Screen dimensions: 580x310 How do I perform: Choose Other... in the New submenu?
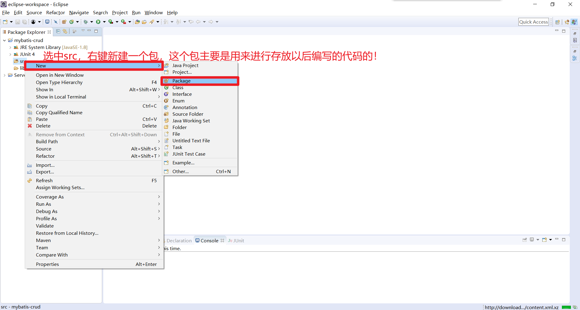pos(200,171)
